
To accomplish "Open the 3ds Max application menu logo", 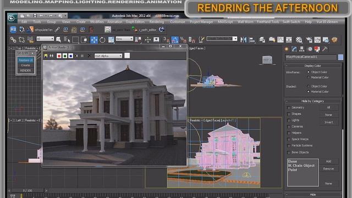I will coord(12,18).
